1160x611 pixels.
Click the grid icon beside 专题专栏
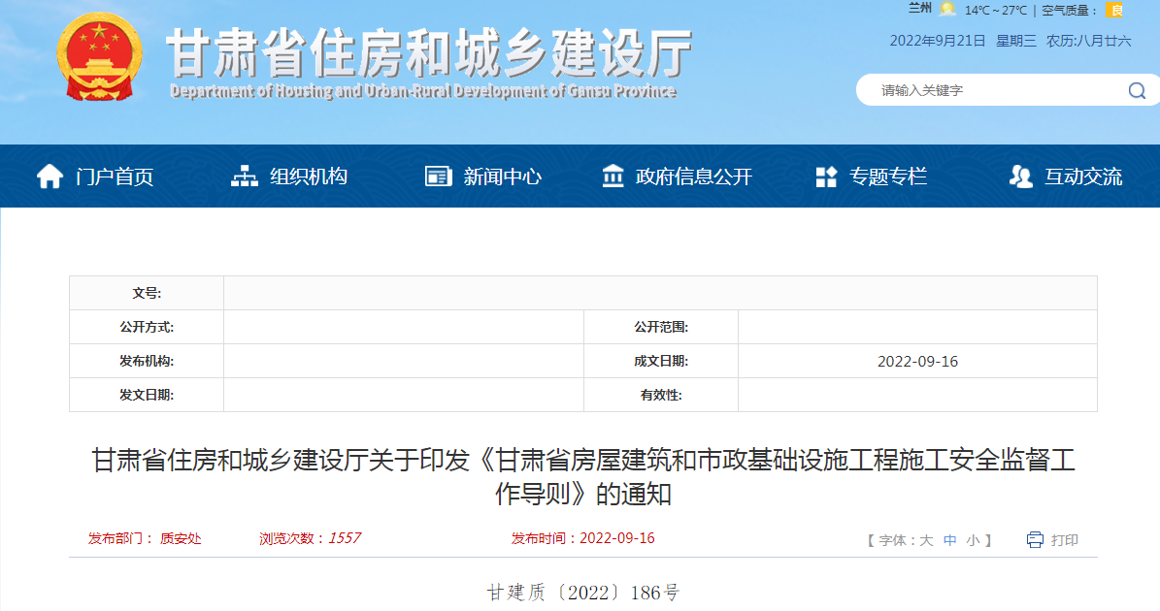tap(826, 177)
